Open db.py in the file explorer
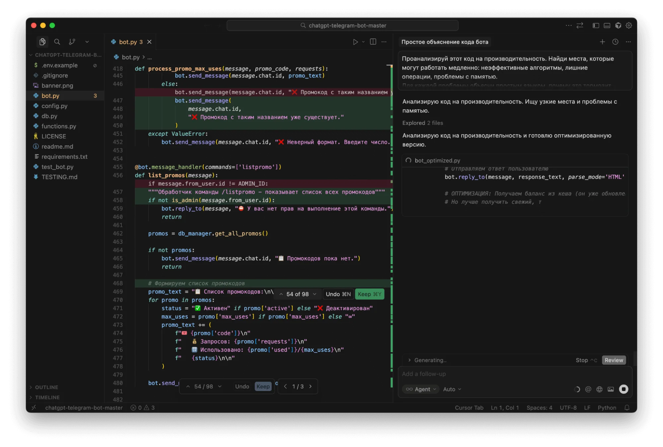 coord(49,116)
